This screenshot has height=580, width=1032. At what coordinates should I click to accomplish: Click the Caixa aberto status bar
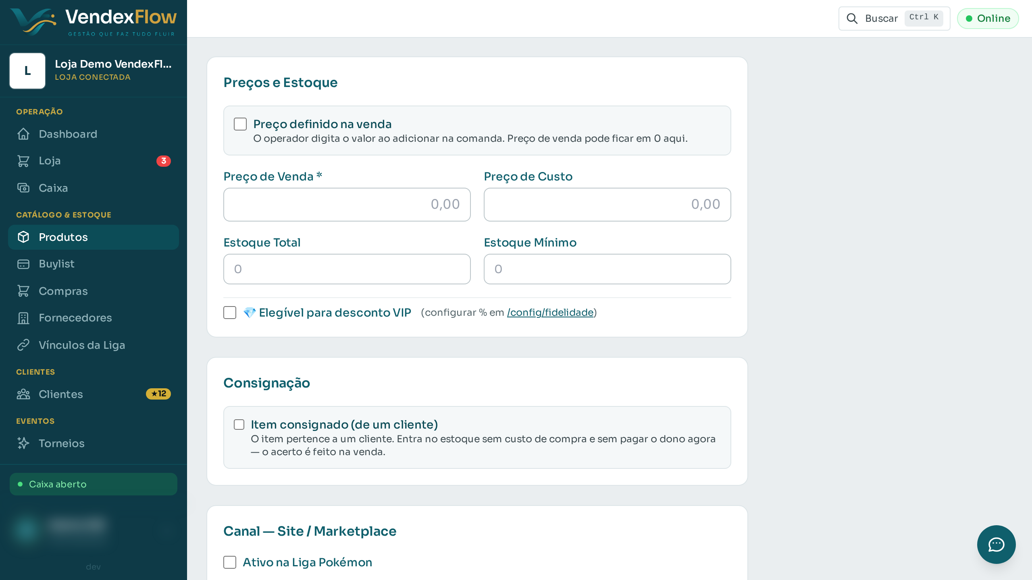[x=94, y=484]
